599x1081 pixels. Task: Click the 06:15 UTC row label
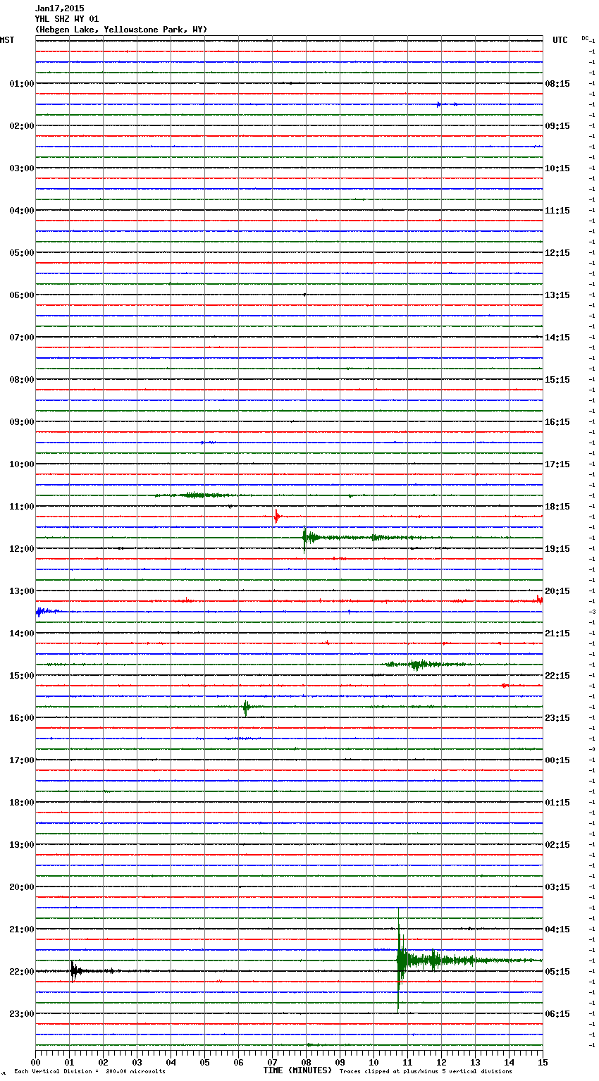[x=557, y=1014]
